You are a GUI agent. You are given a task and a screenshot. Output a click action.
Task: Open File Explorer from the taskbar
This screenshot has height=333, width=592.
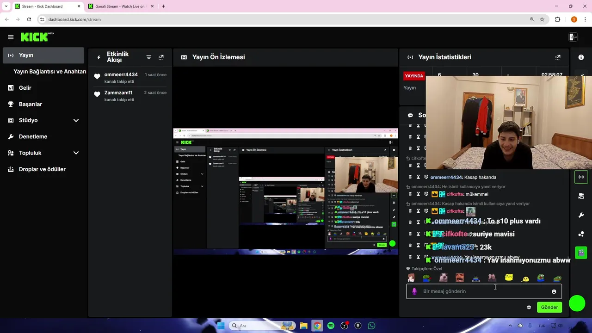point(303,326)
